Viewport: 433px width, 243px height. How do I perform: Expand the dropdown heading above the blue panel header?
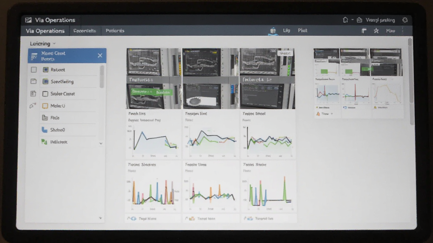point(43,43)
